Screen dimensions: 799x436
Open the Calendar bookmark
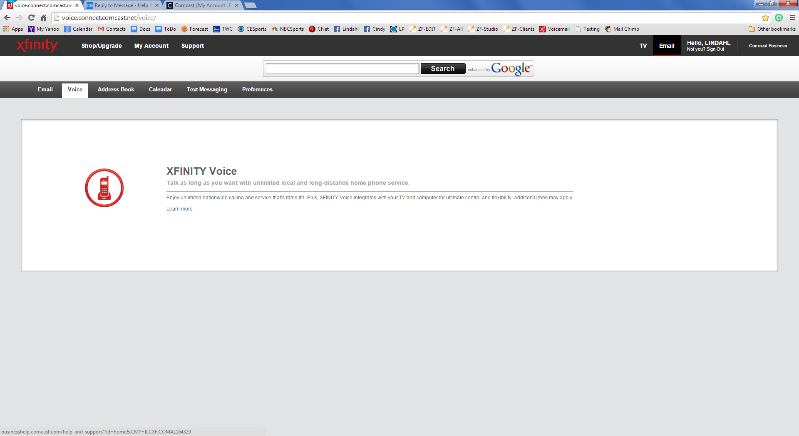click(x=78, y=29)
